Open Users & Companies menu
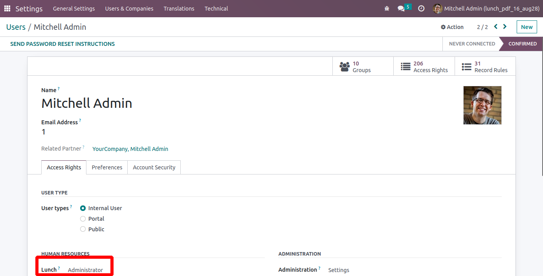 coord(129,9)
